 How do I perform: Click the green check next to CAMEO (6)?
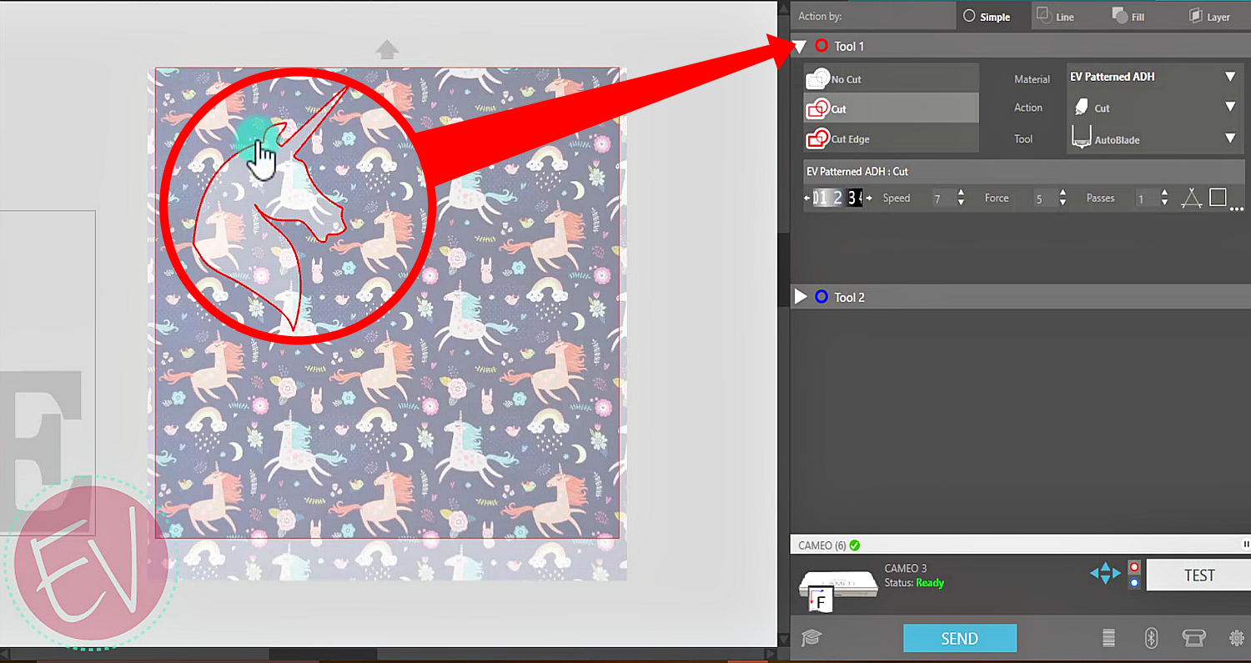point(855,545)
